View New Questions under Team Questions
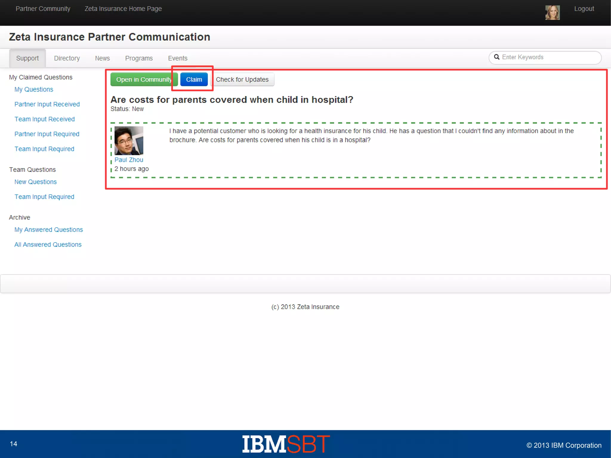Image resolution: width=611 pixels, height=458 pixels. point(36,182)
